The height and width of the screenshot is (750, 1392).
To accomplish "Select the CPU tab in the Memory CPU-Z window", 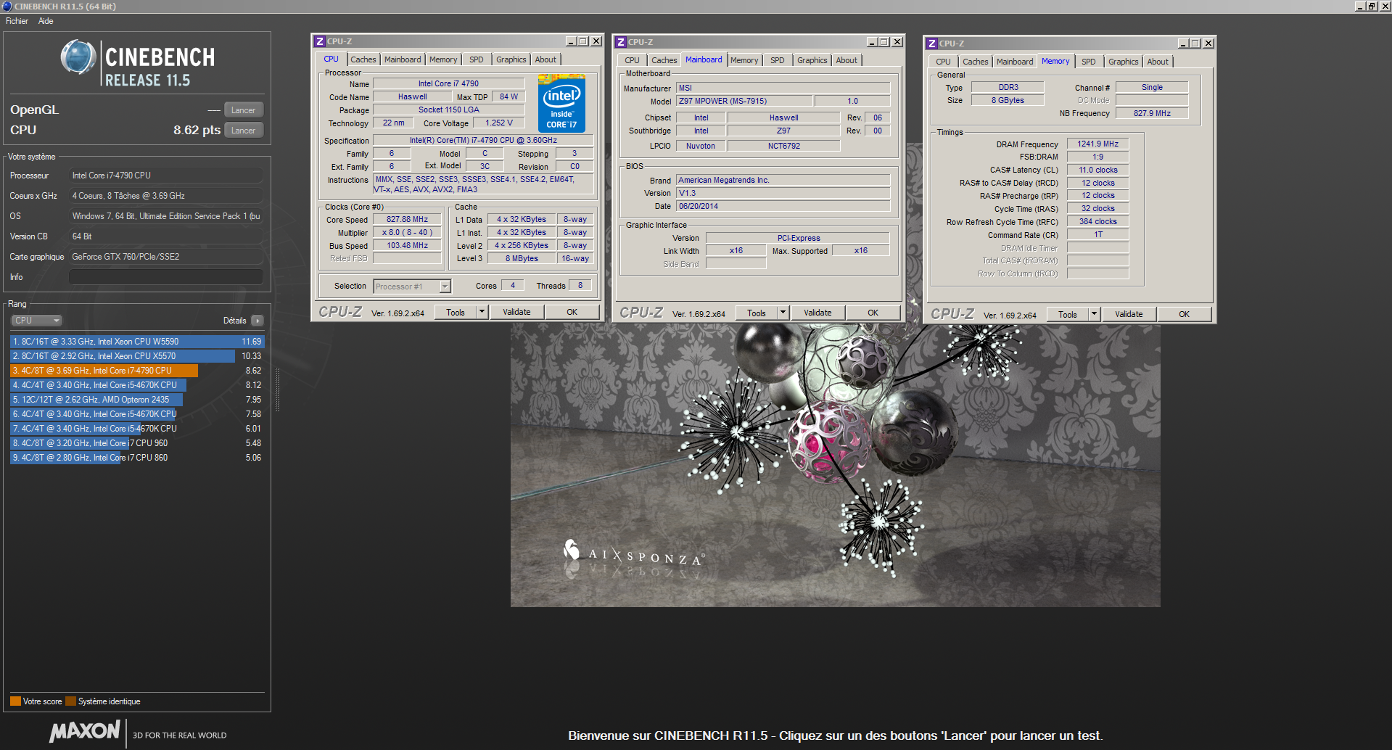I will pyautogui.click(x=943, y=62).
